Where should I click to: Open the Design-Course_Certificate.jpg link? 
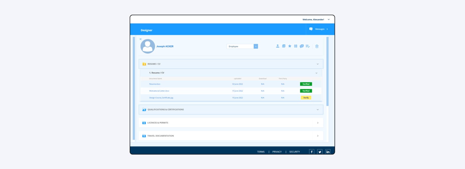(161, 98)
